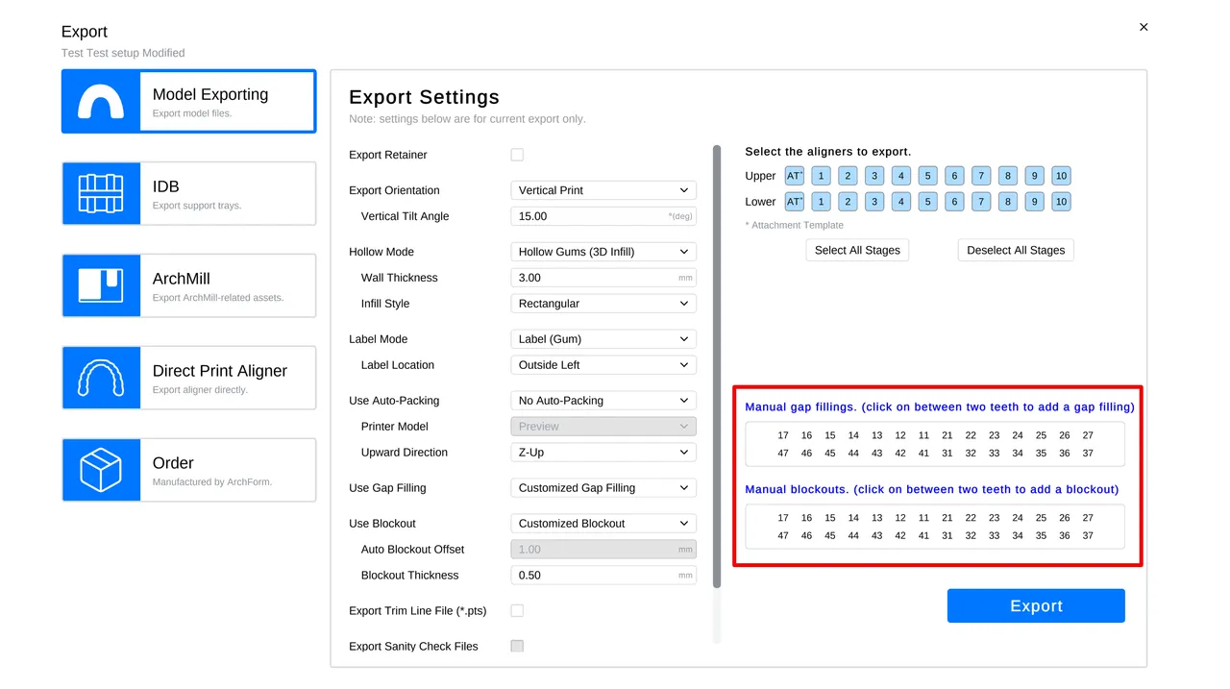
Task: Expand the Upward Direction dropdown
Action: pos(603,453)
